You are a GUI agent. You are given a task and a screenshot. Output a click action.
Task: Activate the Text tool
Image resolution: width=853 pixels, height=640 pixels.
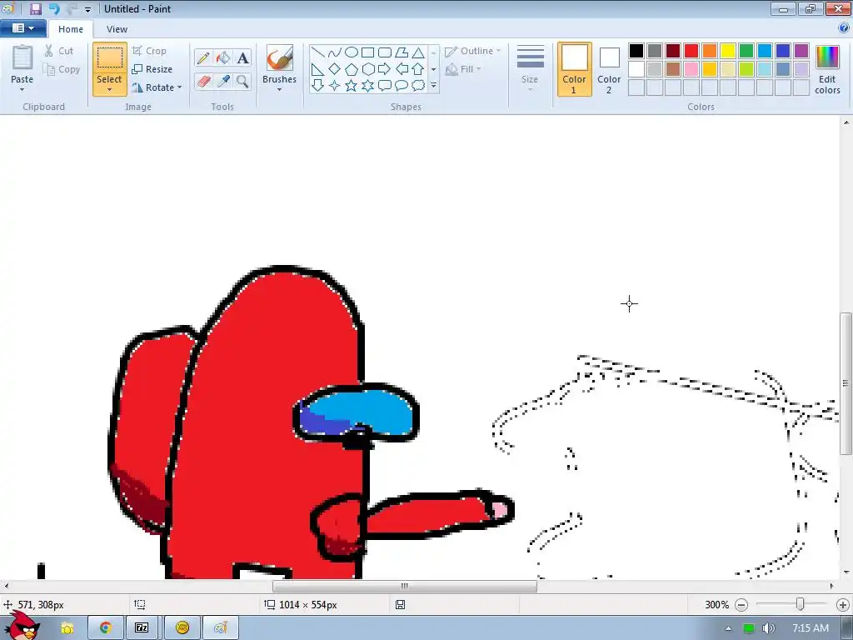click(x=242, y=57)
